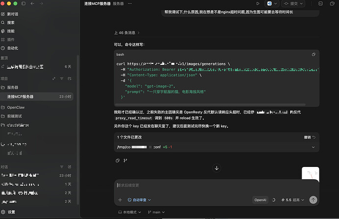The width and height of the screenshot is (339, 219).
Task: Click the filter icon in 对话 header
Action: 61,167
